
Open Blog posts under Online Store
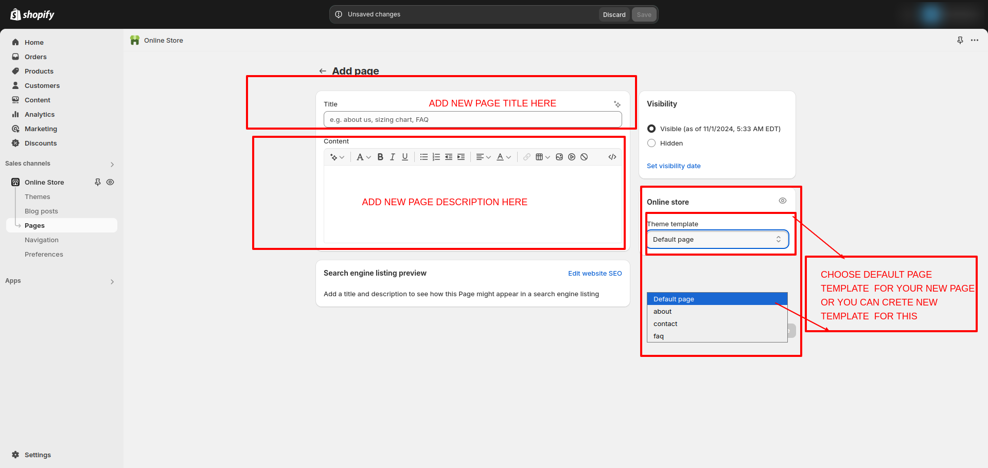[x=41, y=211]
